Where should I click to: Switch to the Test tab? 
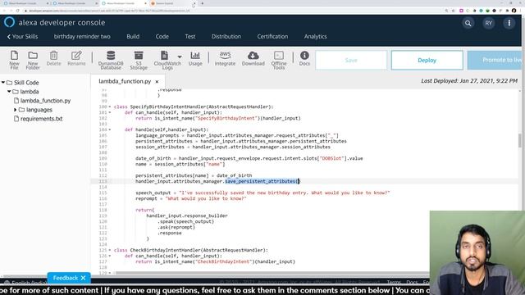(x=190, y=36)
